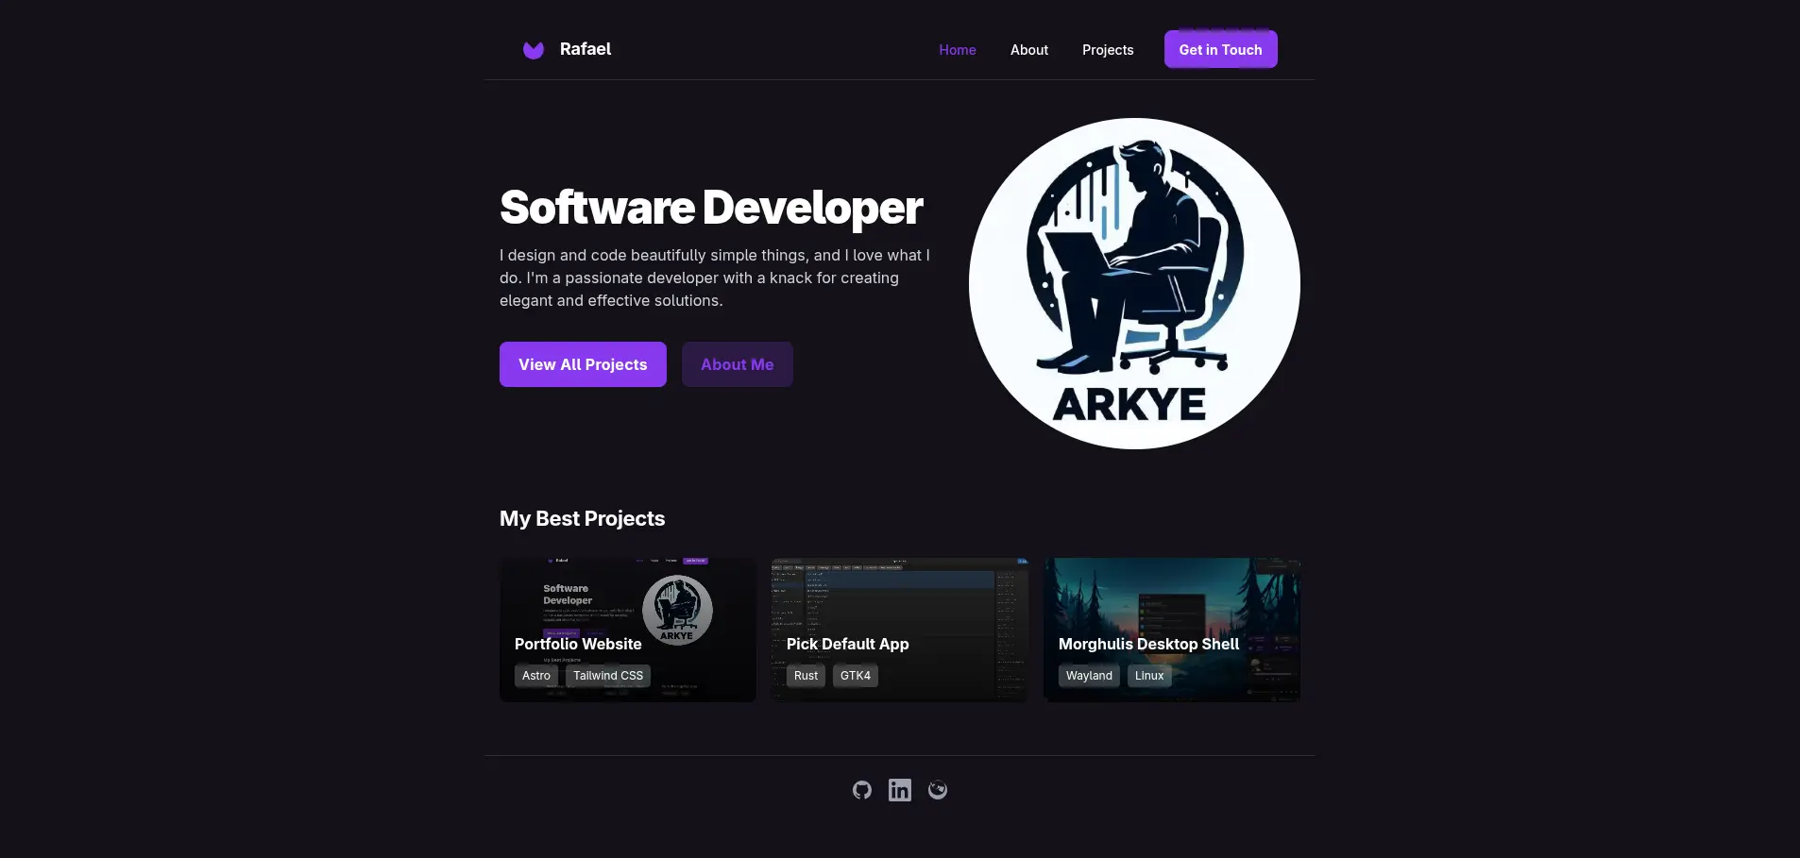Screen dimensions: 1800x858
Task: Click the About Me button
Action: pos(737,363)
